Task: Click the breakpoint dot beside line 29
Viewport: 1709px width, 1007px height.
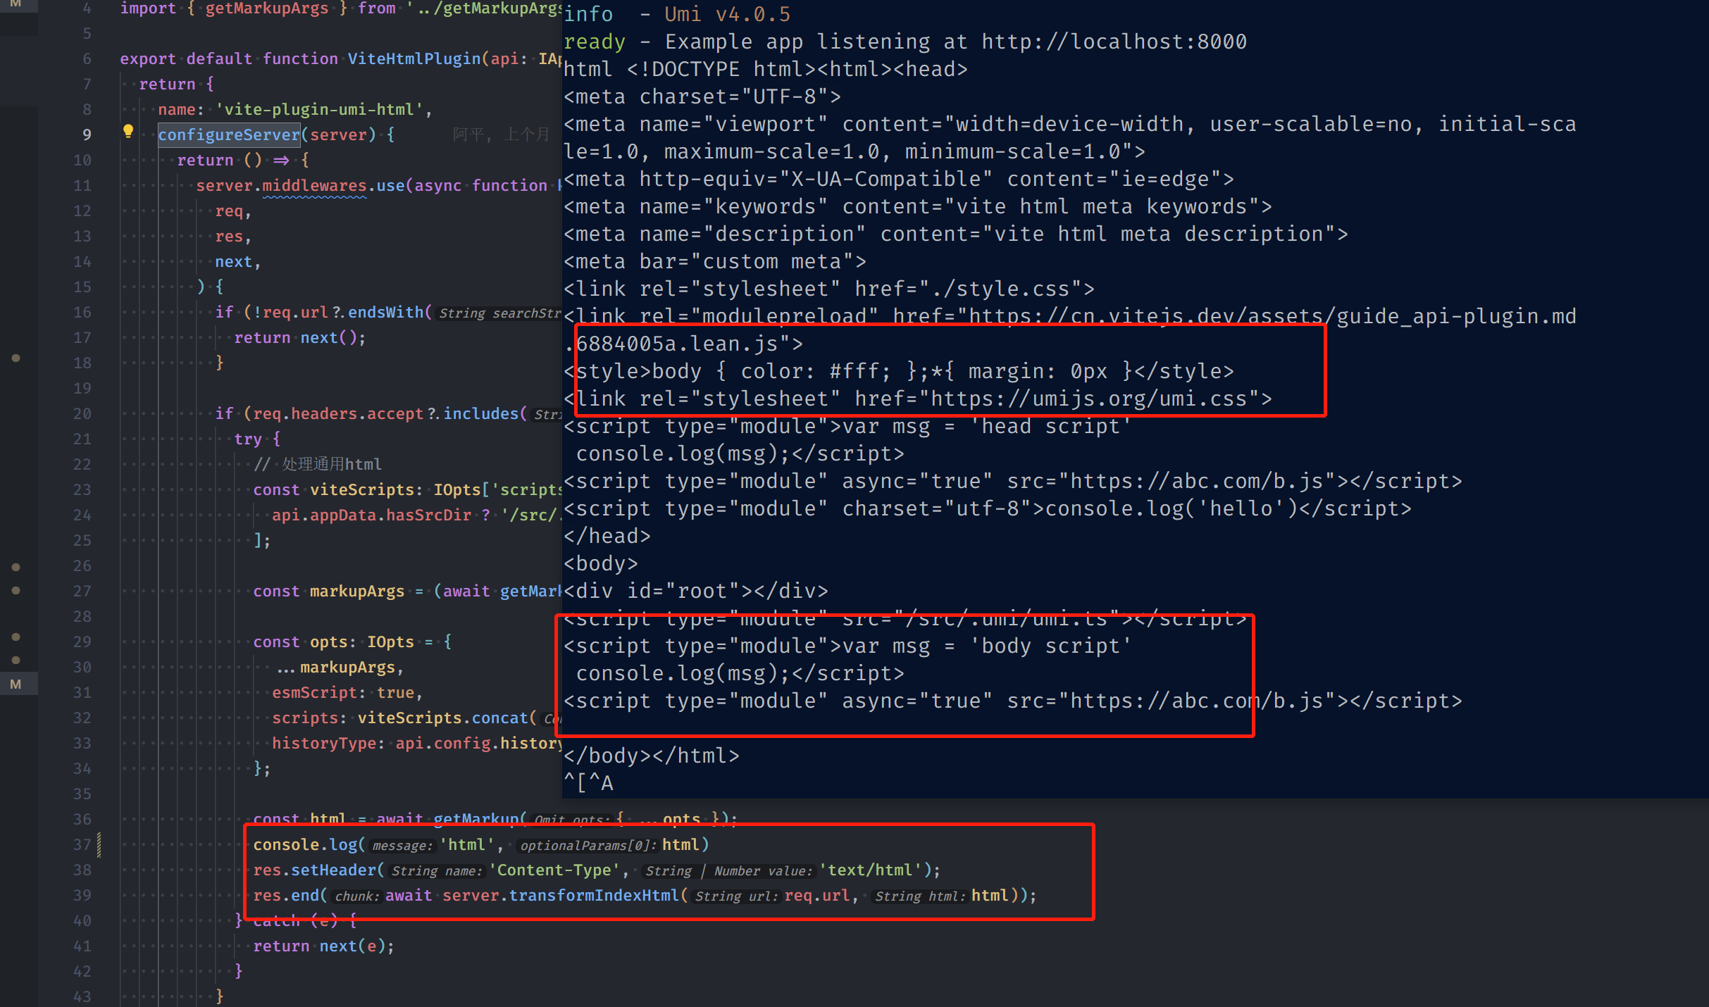Action: pos(16,636)
